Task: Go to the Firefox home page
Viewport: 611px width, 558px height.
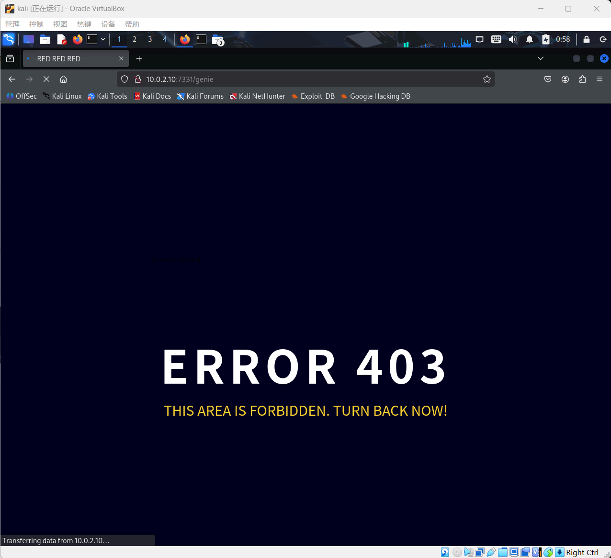Action: (x=63, y=80)
